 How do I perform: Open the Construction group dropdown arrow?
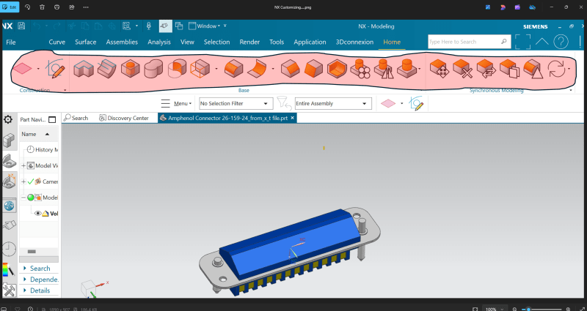(x=65, y=90)
